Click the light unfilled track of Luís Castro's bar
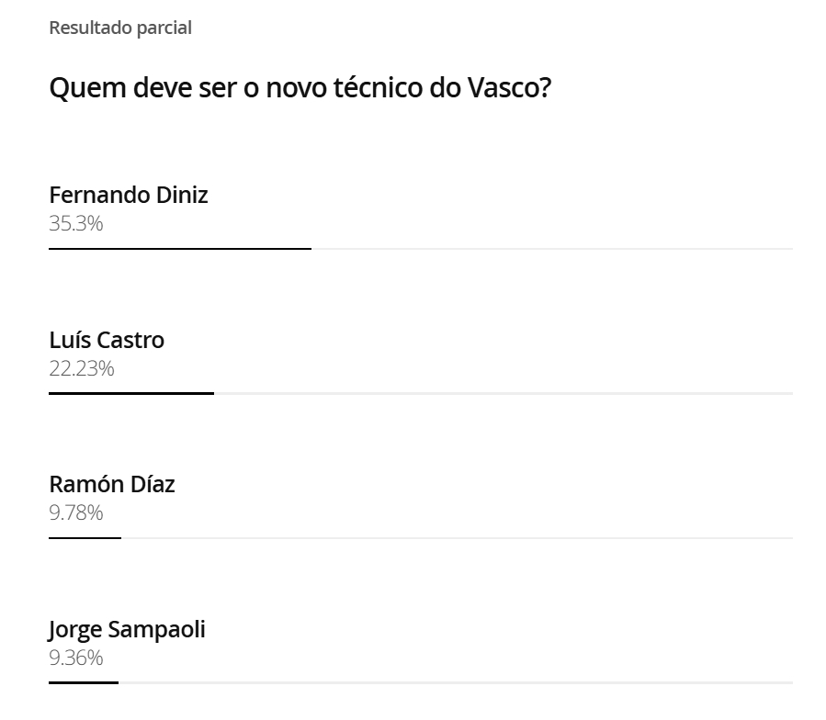Image resolution: width=826 pixels, height=720 pixels. coord(504,393)
